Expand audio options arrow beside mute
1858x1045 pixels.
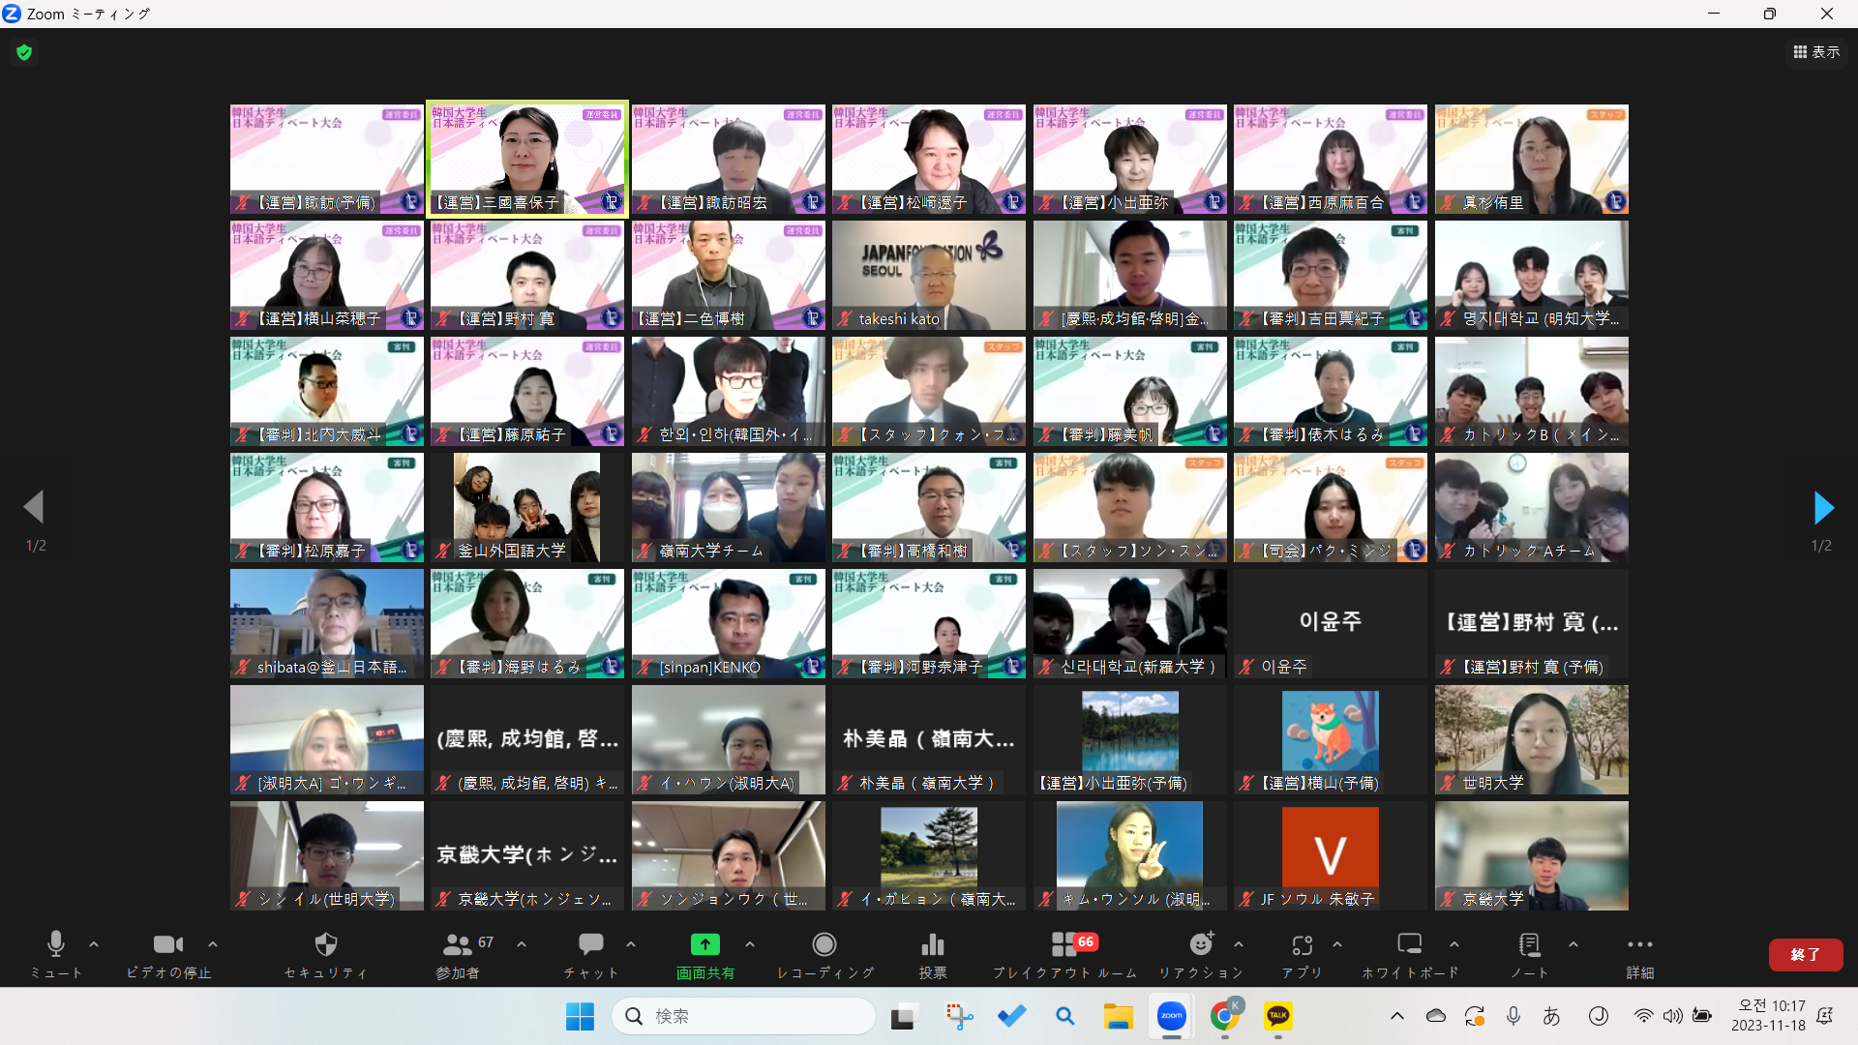point(94,944)
